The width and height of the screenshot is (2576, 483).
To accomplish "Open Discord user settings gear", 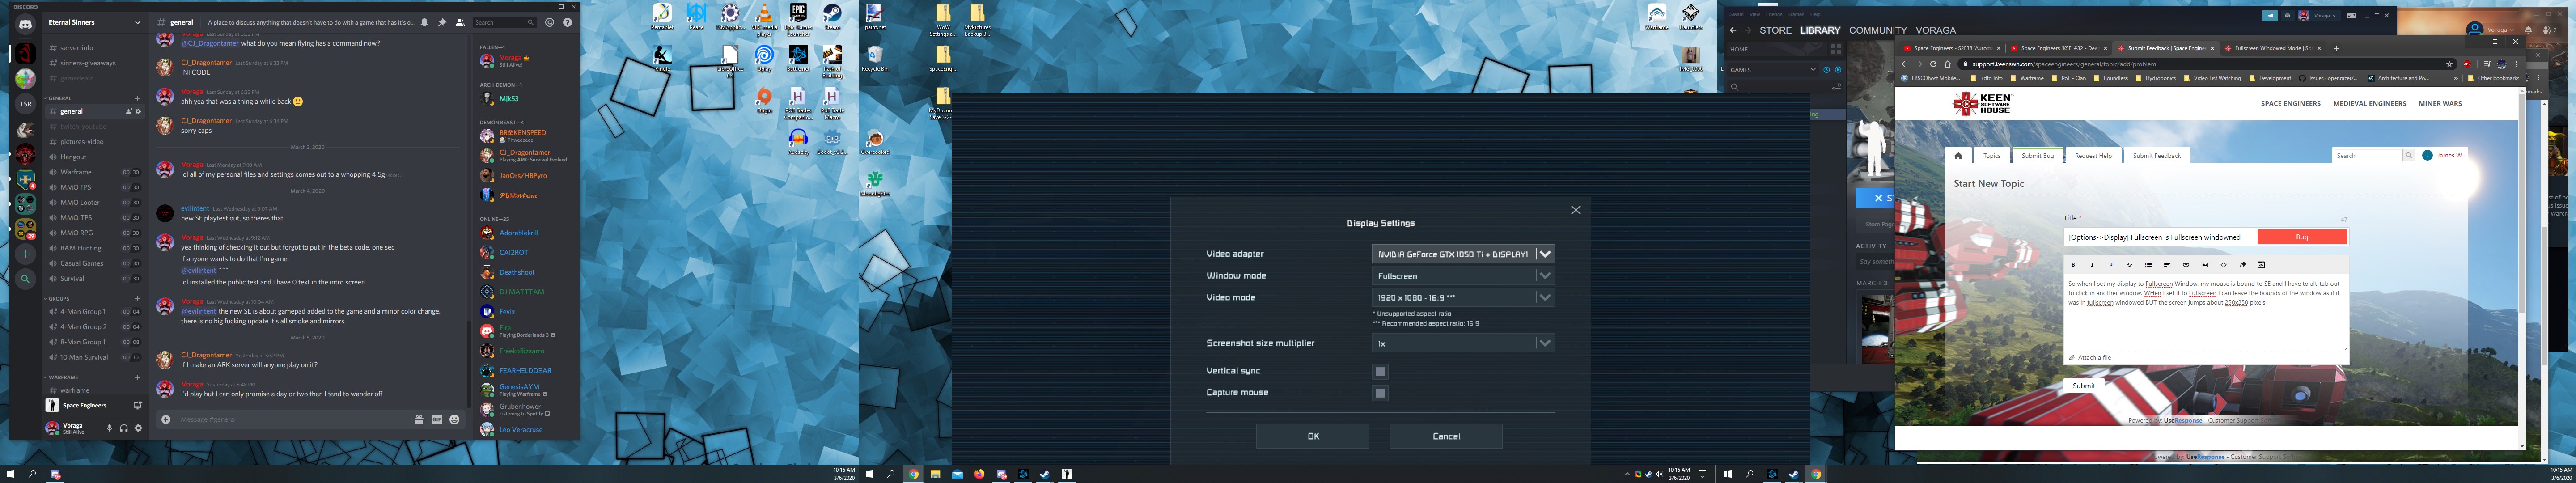I will 138,428.
